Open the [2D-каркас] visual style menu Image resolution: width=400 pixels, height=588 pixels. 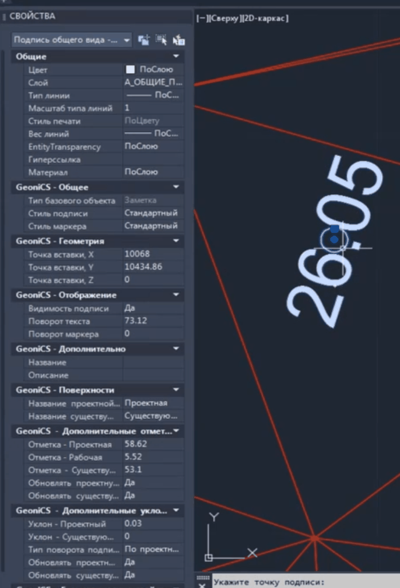[x=264, y=19]
